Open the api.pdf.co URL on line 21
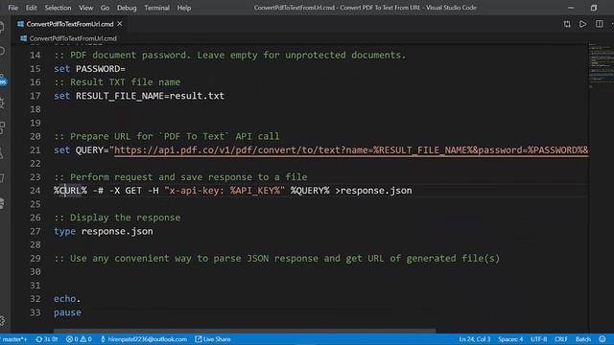 tap(351, 150)
